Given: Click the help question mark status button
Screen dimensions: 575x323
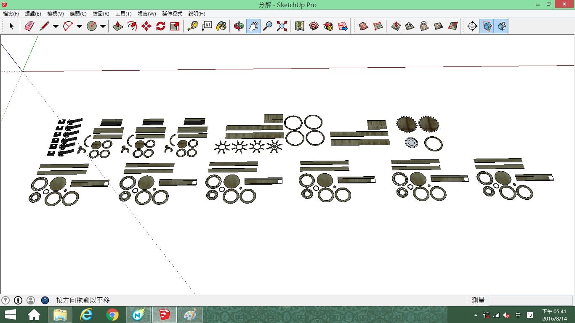Looking at the screenshot, I should click(45, 300).
